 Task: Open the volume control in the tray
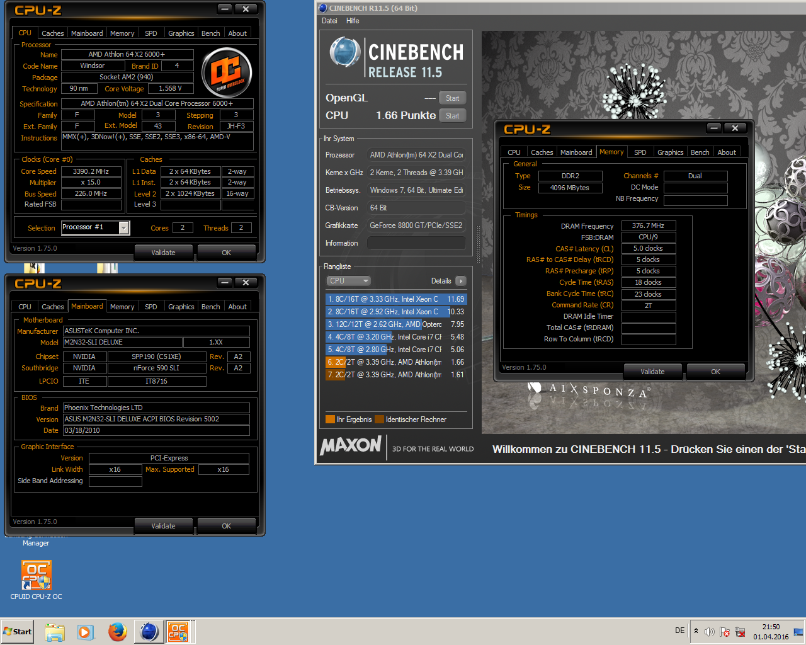710,632
